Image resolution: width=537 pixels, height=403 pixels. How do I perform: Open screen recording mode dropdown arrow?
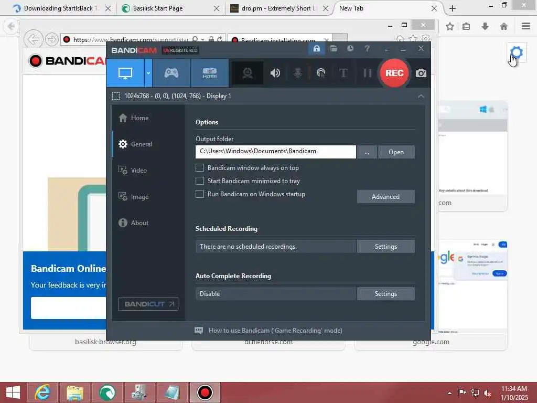(x=148, y=73)
